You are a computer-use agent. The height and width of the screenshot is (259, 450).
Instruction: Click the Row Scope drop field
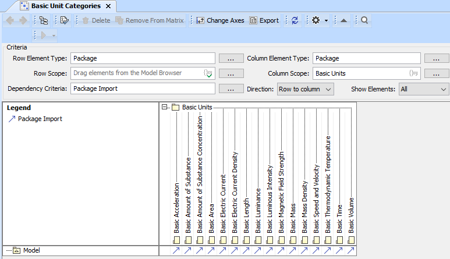137,73
